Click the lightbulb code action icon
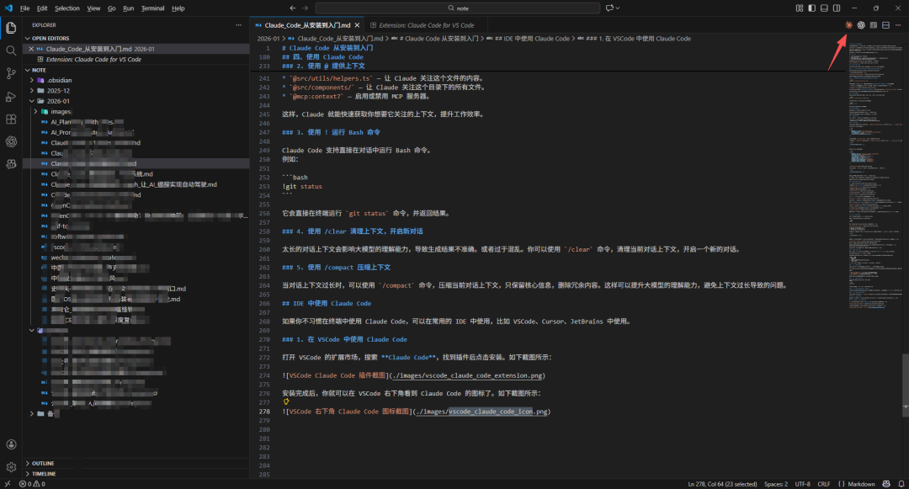This screenshot has height=489, width=909. pyautogui.click(x=286, y=401)
